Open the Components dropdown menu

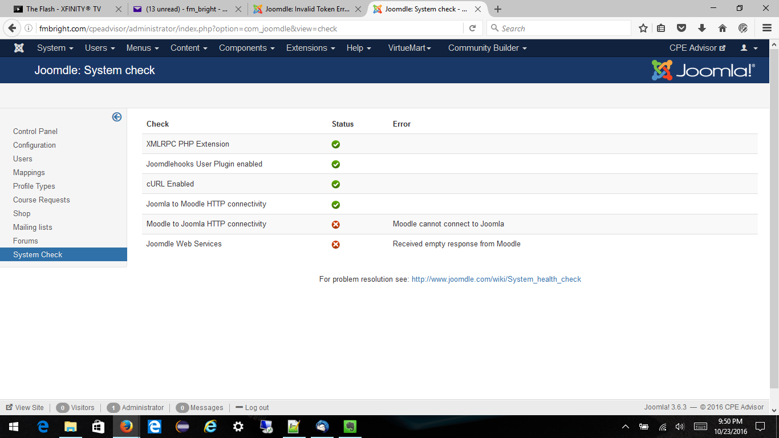[246, 48]
